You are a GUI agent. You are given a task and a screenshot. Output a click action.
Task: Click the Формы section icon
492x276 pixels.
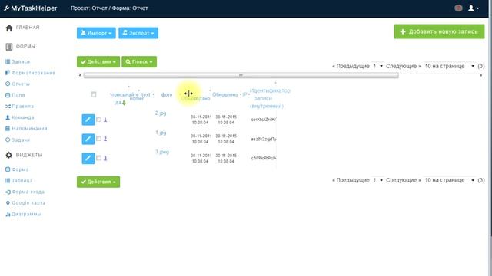click(x=9, y=47)
